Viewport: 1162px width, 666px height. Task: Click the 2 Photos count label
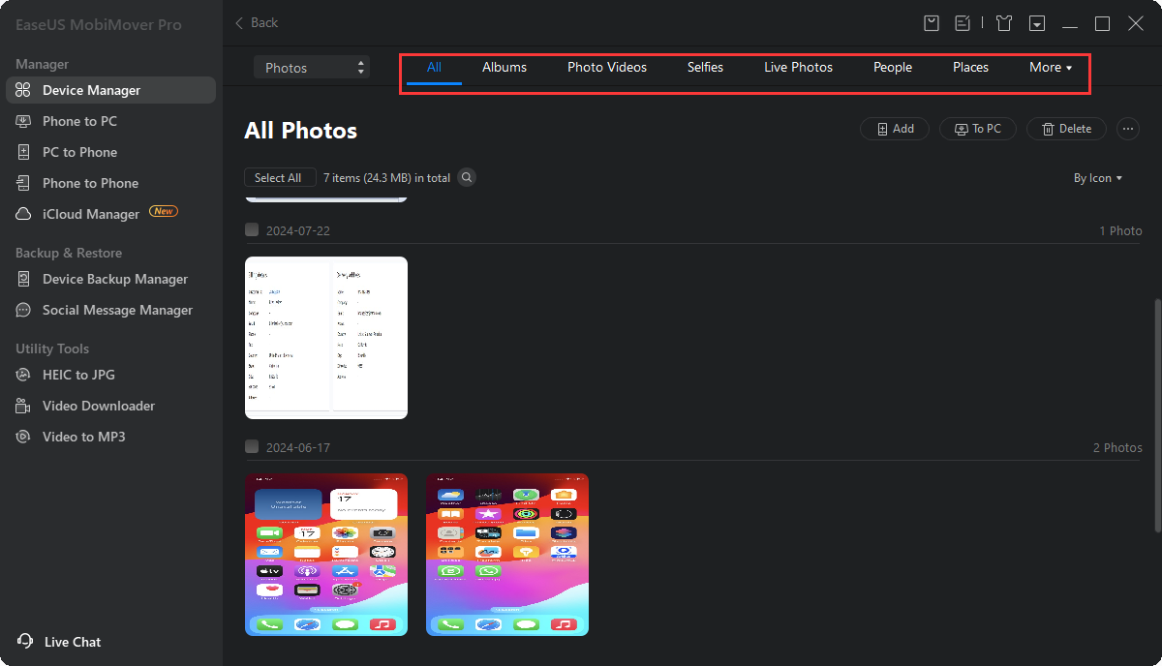(1117, 447)
